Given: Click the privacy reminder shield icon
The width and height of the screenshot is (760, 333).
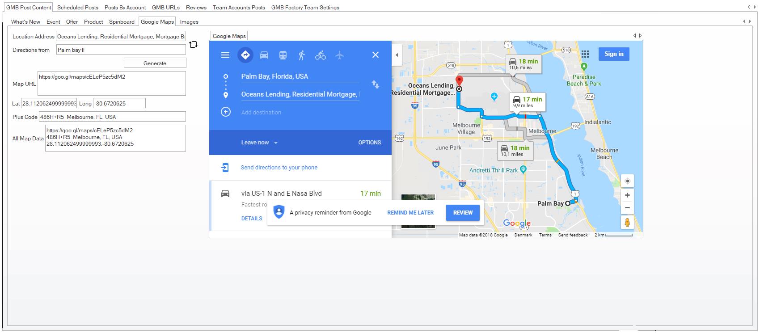Looking at the screenshot, I should (x=279, y=212).
